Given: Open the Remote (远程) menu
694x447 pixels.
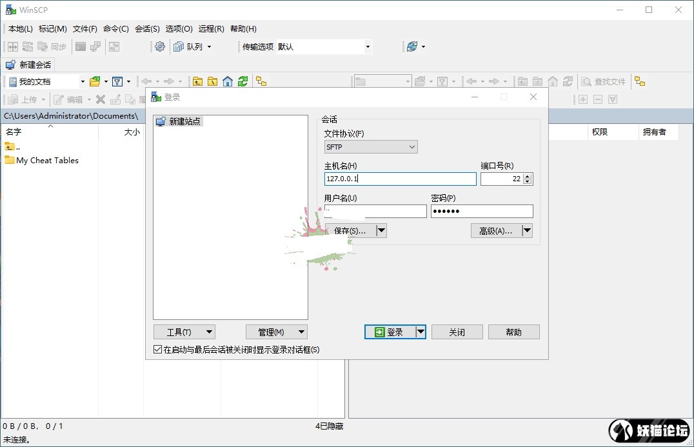Looking at the screenshot, I should (211, 29).
